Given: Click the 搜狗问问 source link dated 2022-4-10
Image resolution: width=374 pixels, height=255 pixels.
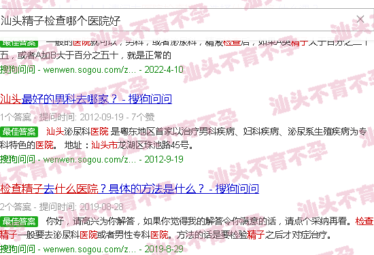Looking at the screenshot, I should [x=92, y=69].
